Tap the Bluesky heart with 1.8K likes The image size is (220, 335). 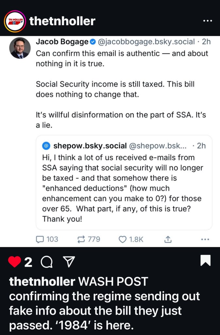coord(123,239)
